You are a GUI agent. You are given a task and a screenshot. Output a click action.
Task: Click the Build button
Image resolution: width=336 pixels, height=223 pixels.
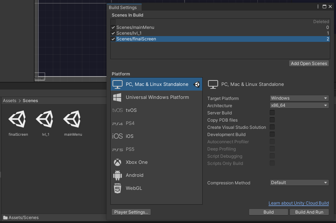[269, 212]
